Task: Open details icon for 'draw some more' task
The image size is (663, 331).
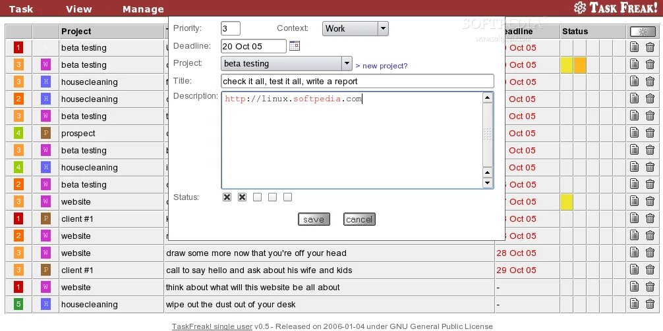Action: pyautogui.click(x=634, y=253)
